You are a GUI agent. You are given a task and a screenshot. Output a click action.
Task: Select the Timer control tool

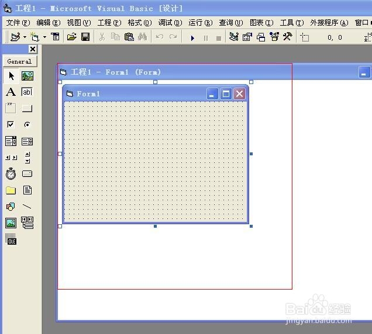11,173
